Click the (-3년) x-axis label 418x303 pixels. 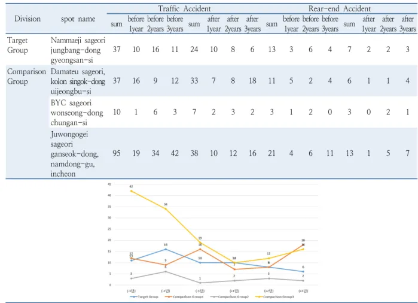pyautogui.click(x=131, y=290)
